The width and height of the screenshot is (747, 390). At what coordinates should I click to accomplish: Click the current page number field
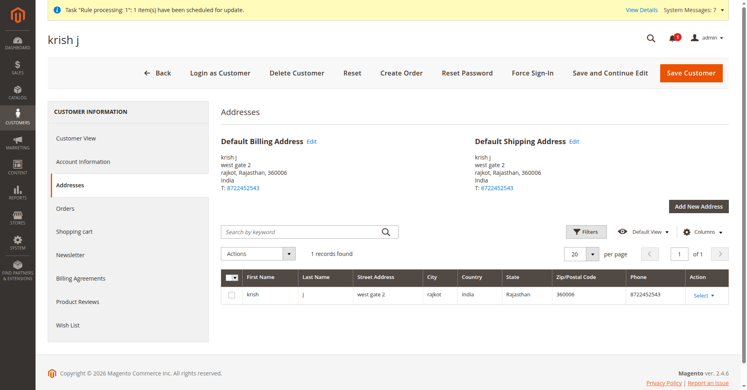click(x=680, y=254)
